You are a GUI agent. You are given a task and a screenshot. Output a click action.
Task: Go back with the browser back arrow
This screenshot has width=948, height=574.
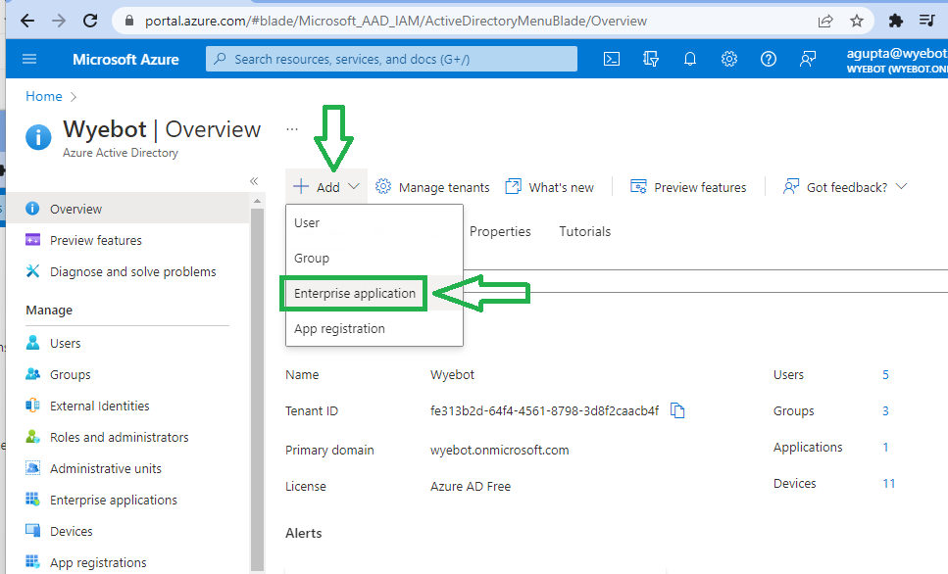tap(27, 21)
